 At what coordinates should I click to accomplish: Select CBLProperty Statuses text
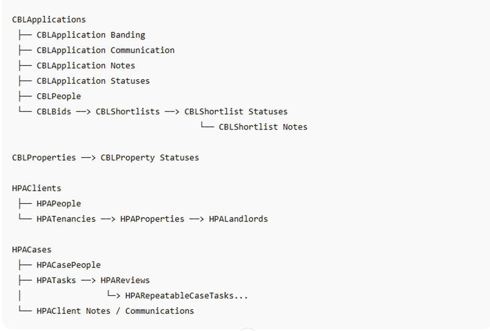pos(150,158)
